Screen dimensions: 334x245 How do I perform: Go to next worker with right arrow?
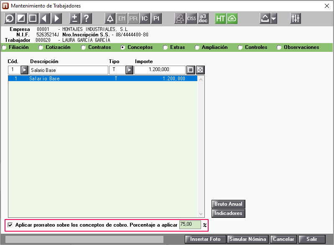tap(56, 18)
